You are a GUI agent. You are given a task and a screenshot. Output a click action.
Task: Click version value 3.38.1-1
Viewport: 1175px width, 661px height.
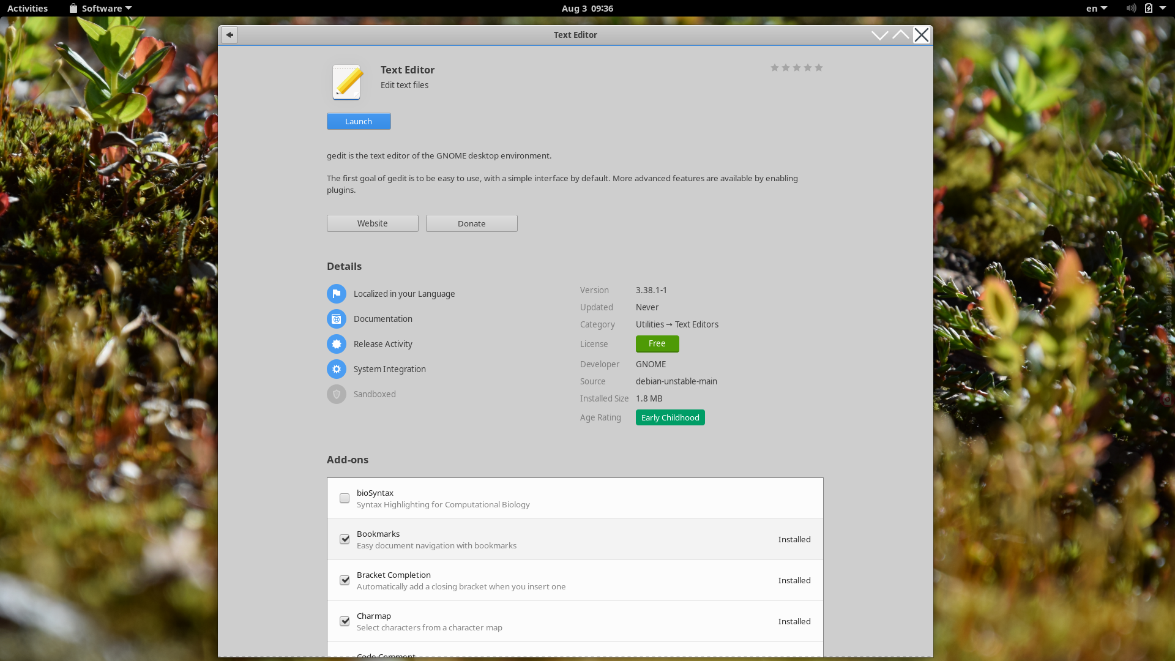pos(651,290)
